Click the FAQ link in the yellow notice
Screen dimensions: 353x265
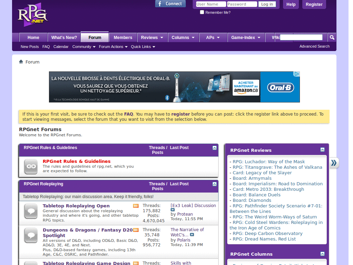tap(129, 114)
